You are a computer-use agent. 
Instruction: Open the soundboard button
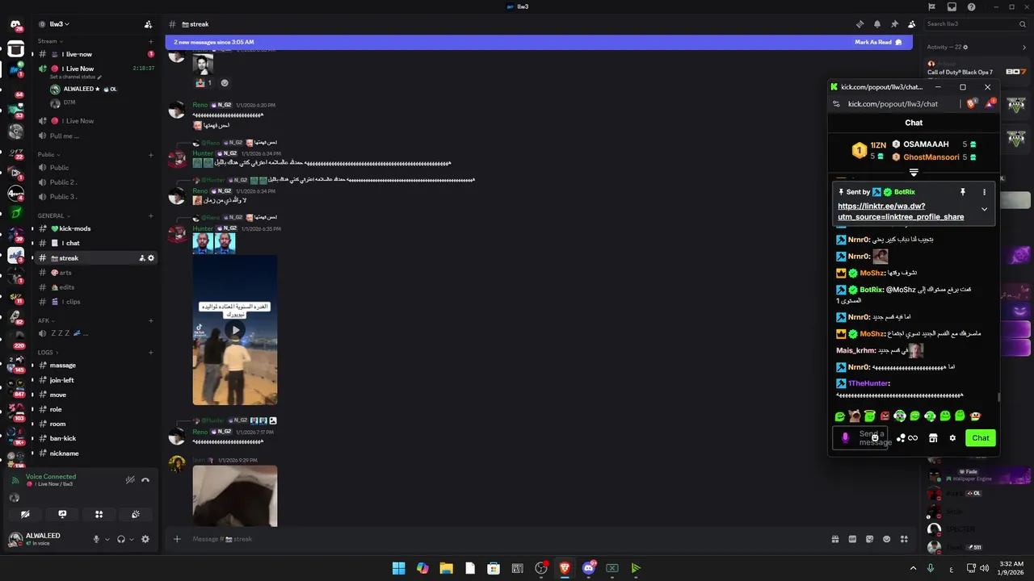[136, 514]
